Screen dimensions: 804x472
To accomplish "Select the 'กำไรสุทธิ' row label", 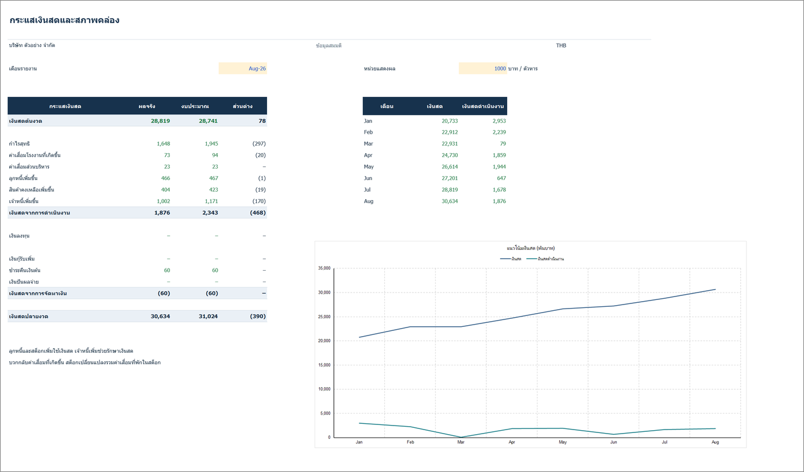I will point(20,144).
